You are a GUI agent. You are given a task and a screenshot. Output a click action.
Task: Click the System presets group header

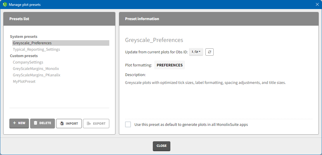click(x=23, y=37)
